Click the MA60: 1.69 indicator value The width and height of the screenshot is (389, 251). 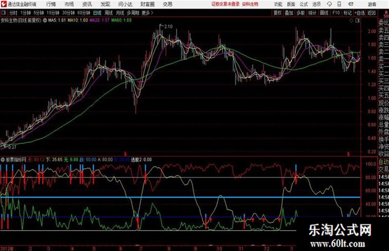[121, 20]
